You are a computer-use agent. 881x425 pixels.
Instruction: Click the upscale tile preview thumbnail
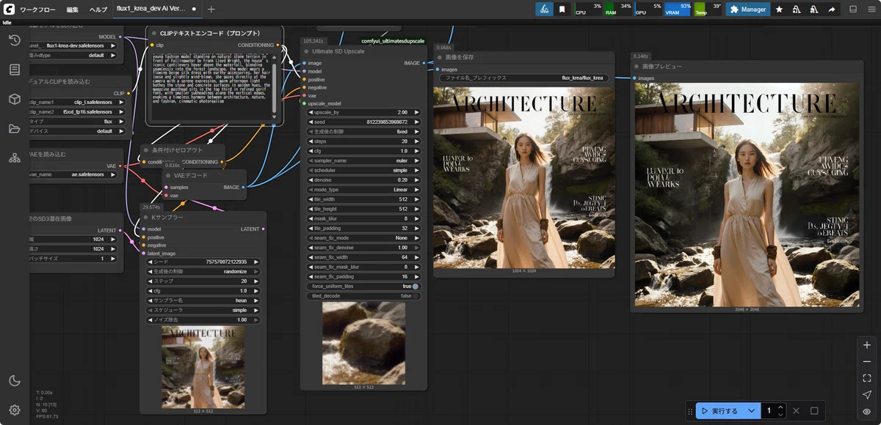tap(364, 342)
